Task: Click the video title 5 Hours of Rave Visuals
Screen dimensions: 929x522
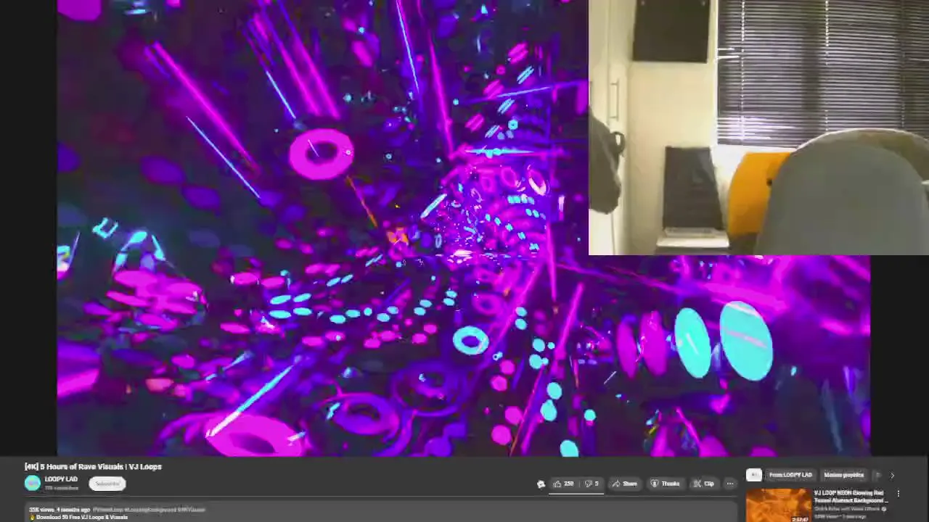Action: (x=93, y=466)
